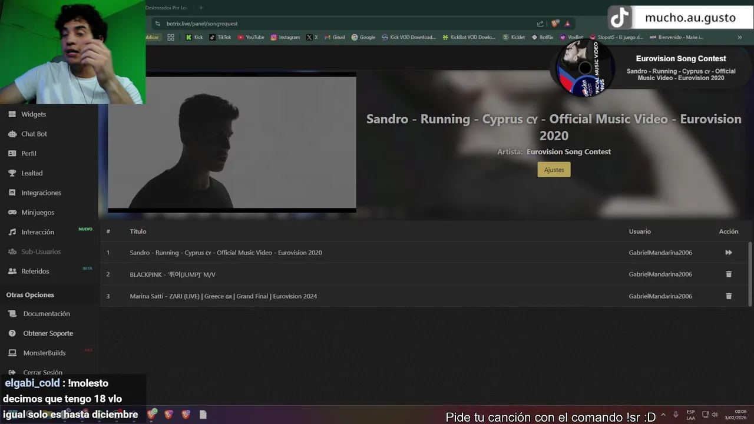Open the Documentación link
This screenshot has height=424, width=754.
click(x=47, y=314)
